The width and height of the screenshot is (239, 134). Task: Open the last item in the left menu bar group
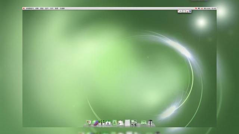coord(62,9)
